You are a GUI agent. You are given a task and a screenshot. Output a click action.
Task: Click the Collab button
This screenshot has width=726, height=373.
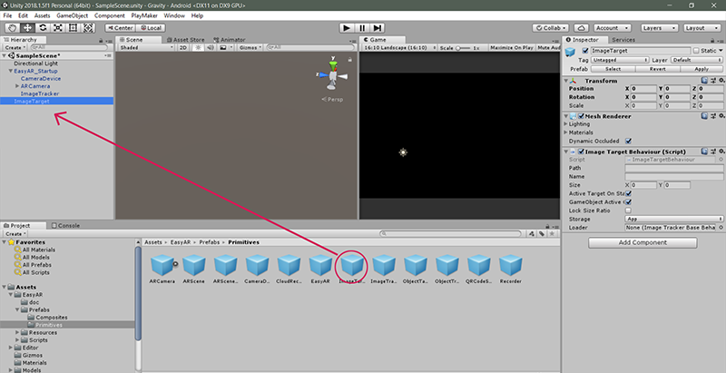click(x=551, y=28)
